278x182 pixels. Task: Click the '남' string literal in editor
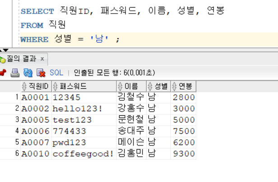click(99, 39)
